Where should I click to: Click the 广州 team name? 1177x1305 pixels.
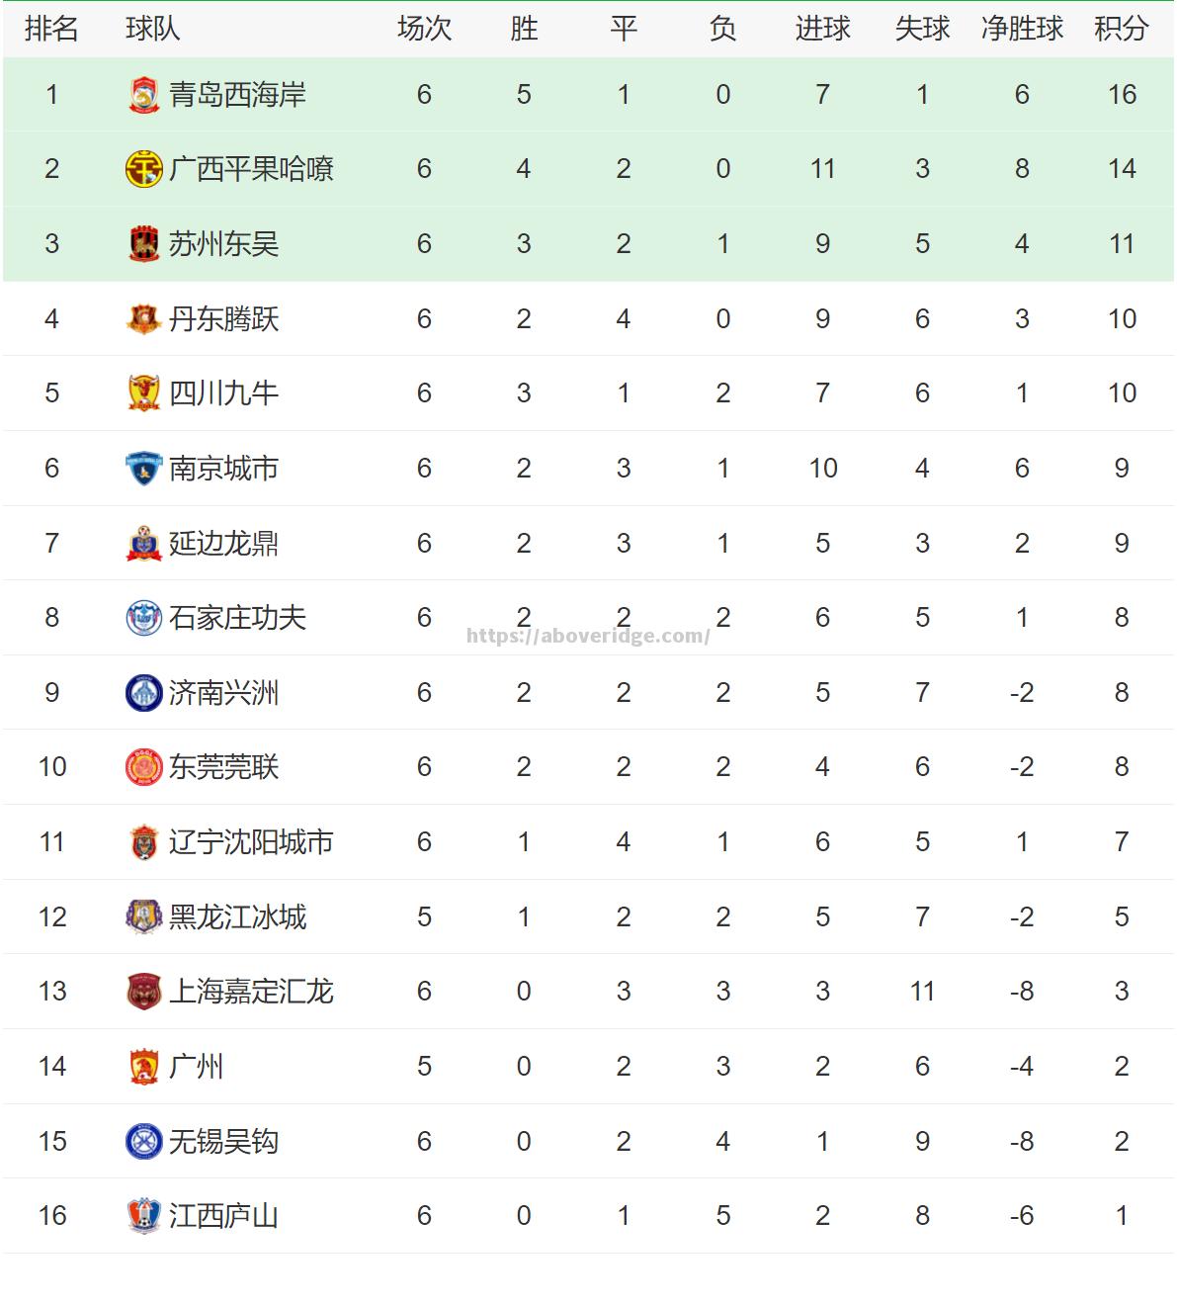(196, 1067)
